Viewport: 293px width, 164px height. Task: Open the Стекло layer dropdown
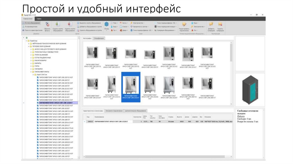point(124,27)
